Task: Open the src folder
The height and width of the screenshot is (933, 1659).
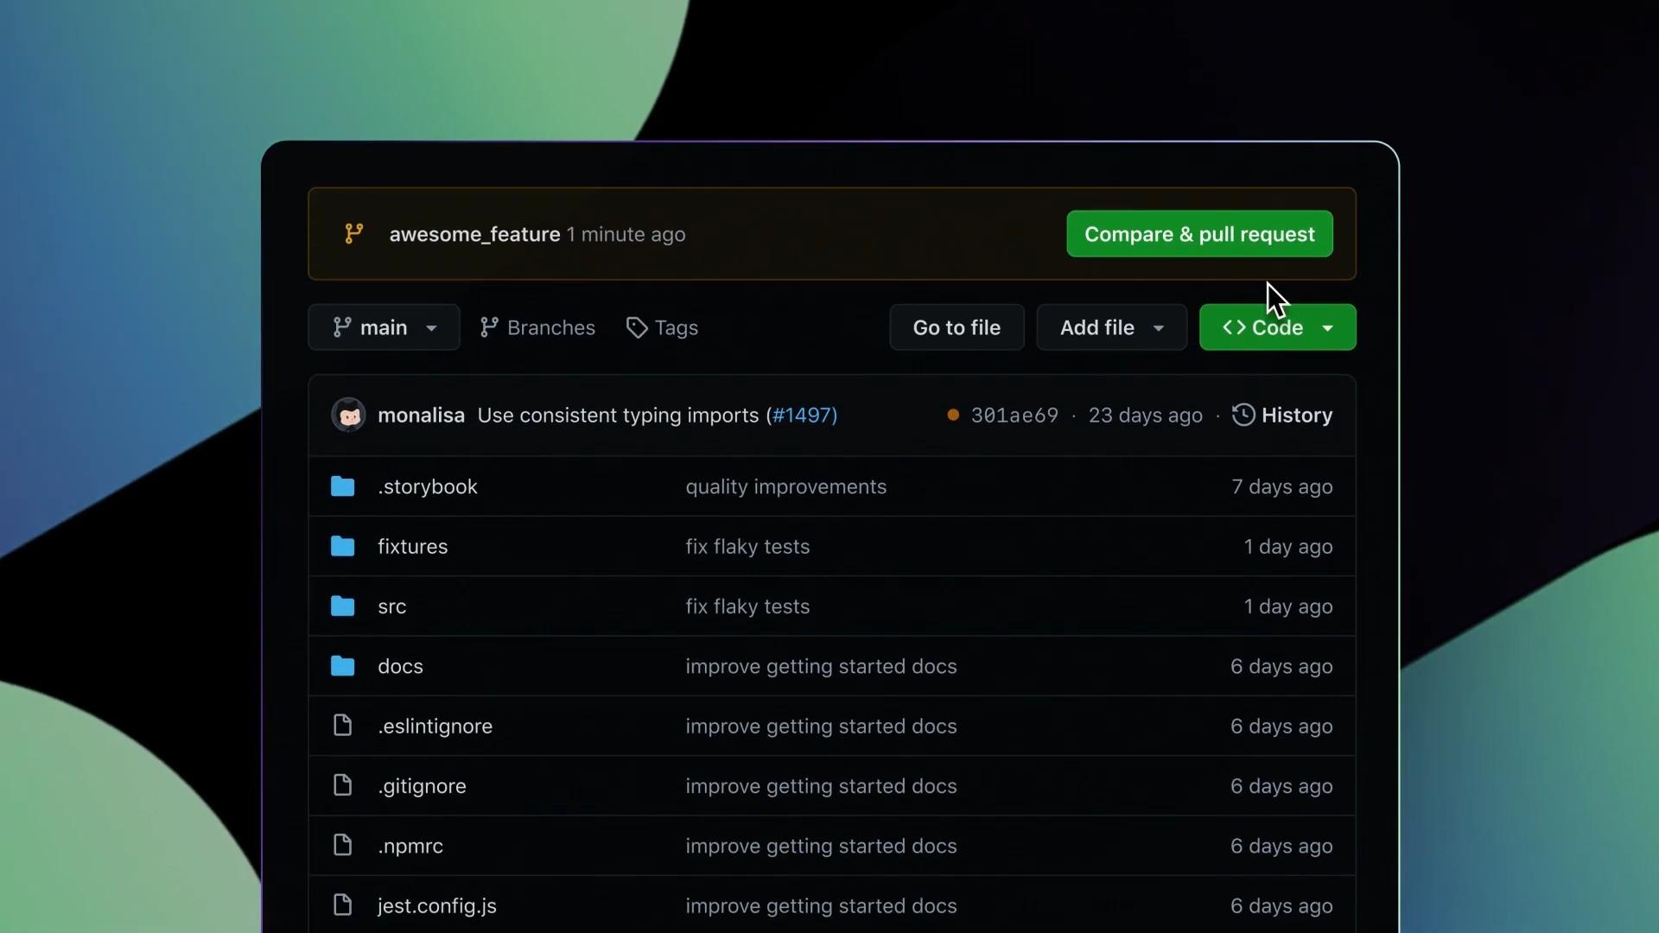Action: [391, 606]
